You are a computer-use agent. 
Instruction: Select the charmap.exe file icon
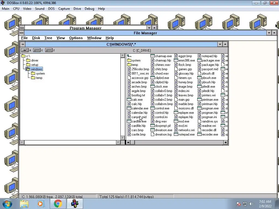tap(153, 56)
